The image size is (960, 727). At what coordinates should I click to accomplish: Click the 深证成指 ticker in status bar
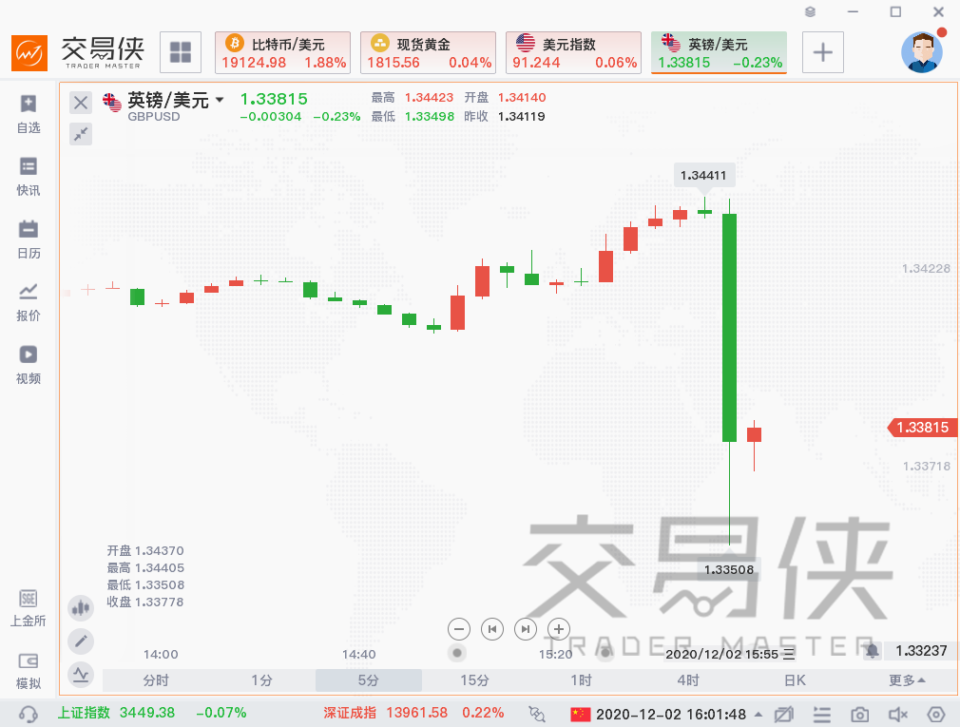(413, 713)
